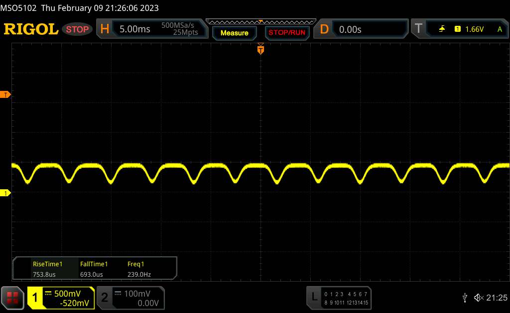The height and width of the screenshot is (313, 510).
Task: Tap the rising edge trigger type icon
Action: coord(442,29)
